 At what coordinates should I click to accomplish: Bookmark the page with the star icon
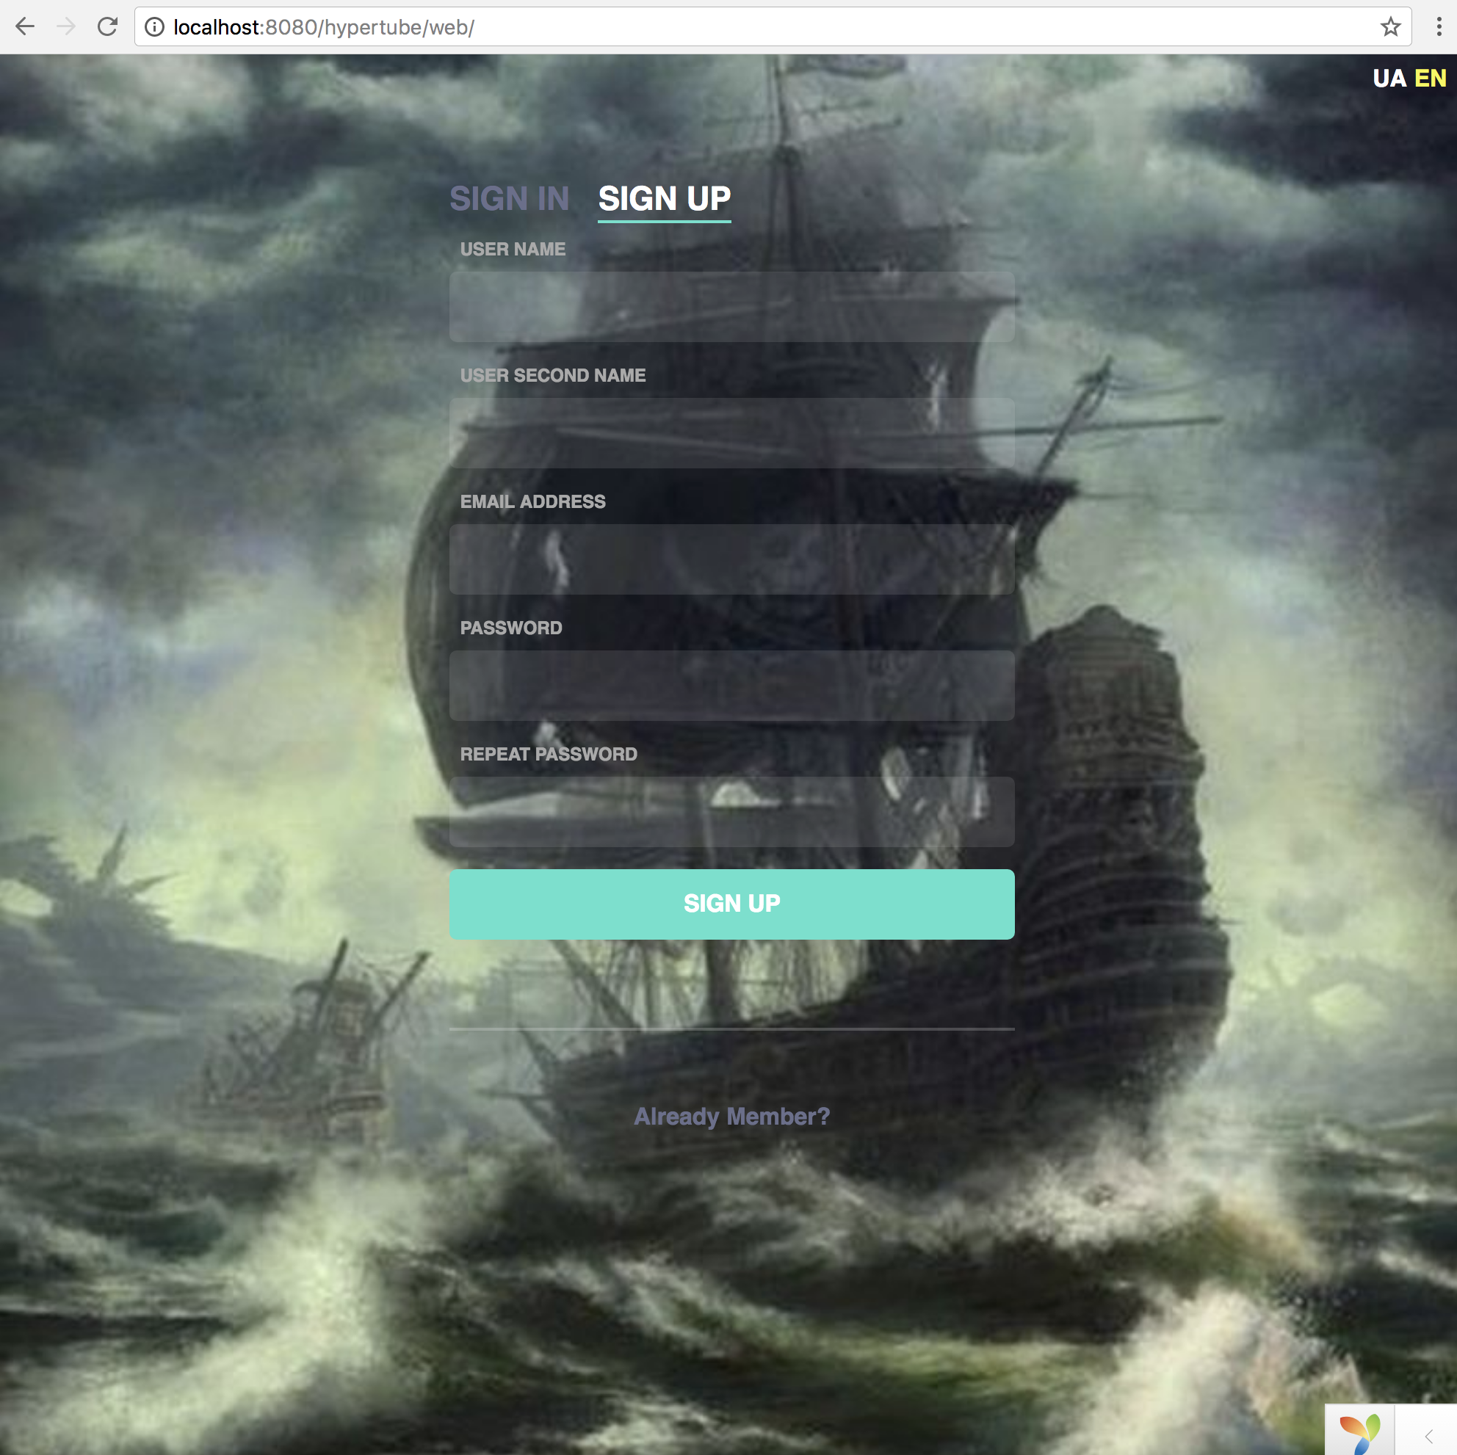point(1390,27)
